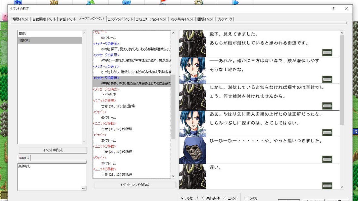
Task: Select the メッセージ radio button
Action: 182,198
